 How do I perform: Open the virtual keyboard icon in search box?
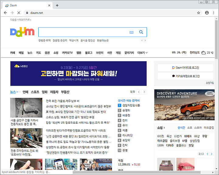pyautogui.click(x=131, y=33)
